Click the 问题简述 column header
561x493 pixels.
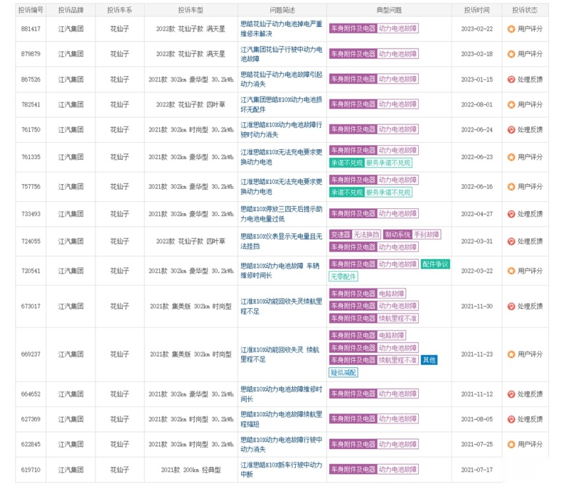click(282, 10)
